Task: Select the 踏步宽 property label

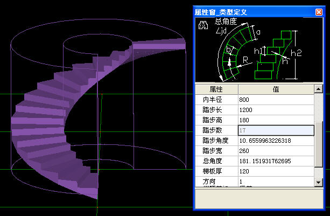Action: pyautogui.click(x=213, y=151)
